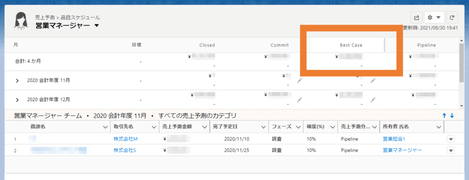Screen dimensions: 469x180
Task: Expand the 2020 会計年度 12月 row
Action: (x=17, y=100)
